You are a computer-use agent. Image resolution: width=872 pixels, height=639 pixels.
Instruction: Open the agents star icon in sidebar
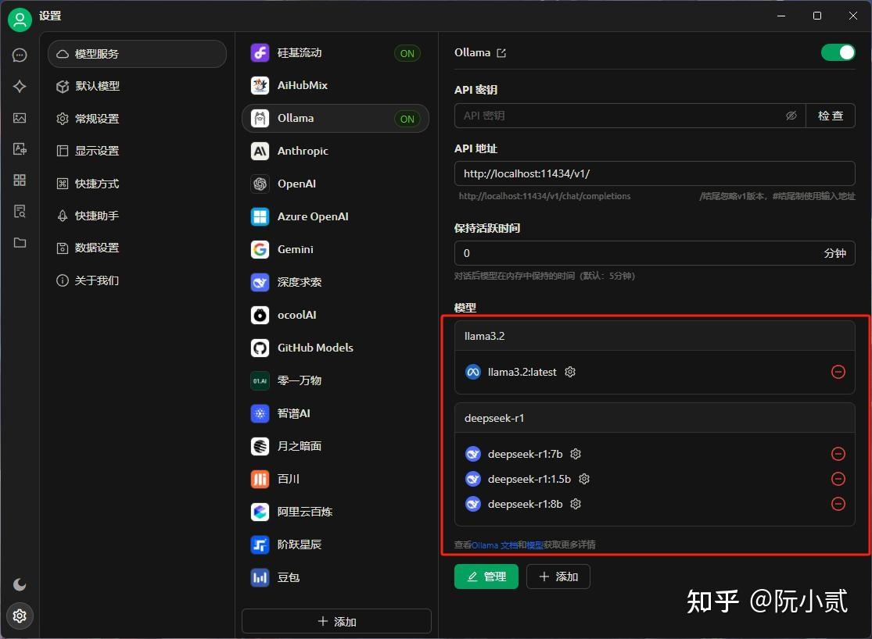pyautogui.click(x=20, y=86)
